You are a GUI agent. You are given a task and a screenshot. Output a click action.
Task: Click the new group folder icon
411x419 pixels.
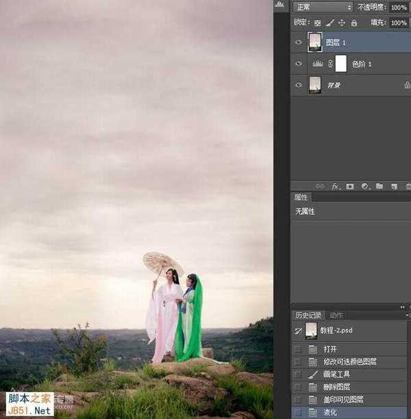(x=379, y=186)
